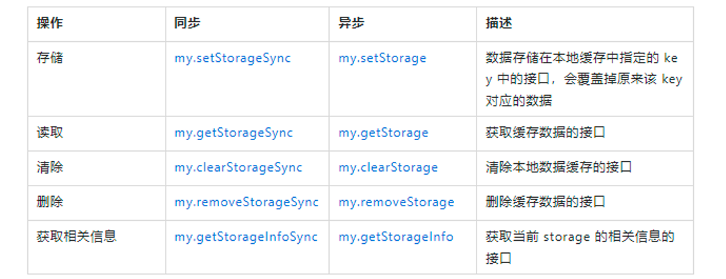Click the my.getStorageSync link
Image resolution: width=726 pixels, height=279 pixels.
click(x=233, y=133)
